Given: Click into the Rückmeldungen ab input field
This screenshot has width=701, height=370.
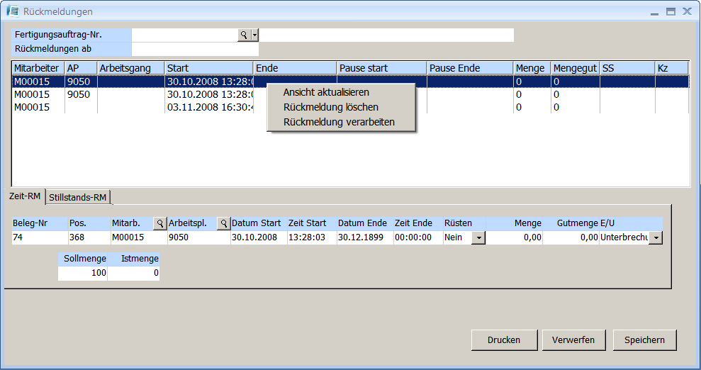Looking at the screenshot, I should click(x=195, y=49).
